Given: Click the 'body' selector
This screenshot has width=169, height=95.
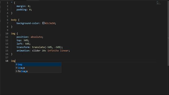Looking at the screenshot, I should [x=14, y=20].
